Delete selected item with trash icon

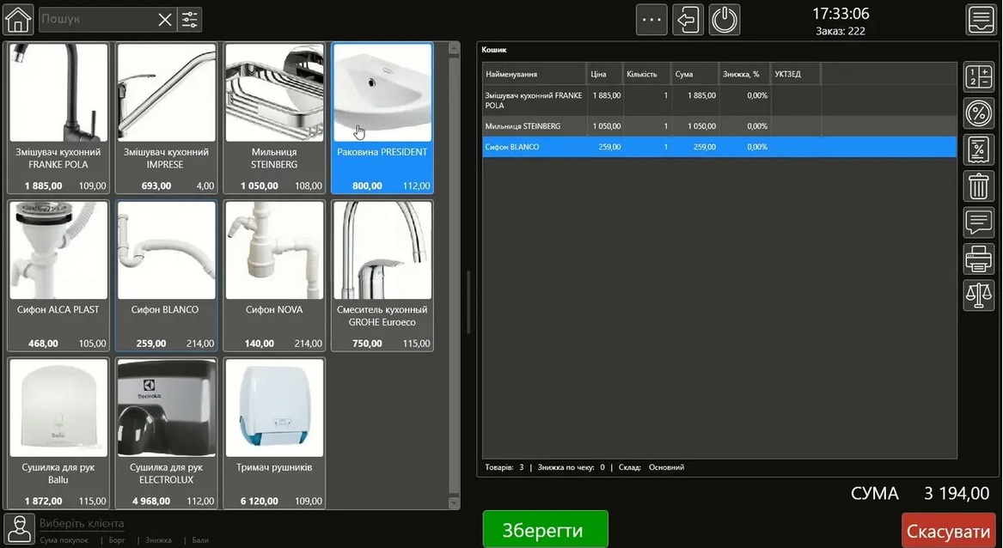pos(978,186)
